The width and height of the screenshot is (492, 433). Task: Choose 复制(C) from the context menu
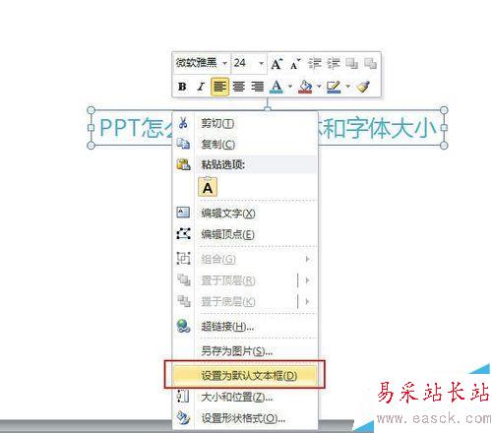245,145
